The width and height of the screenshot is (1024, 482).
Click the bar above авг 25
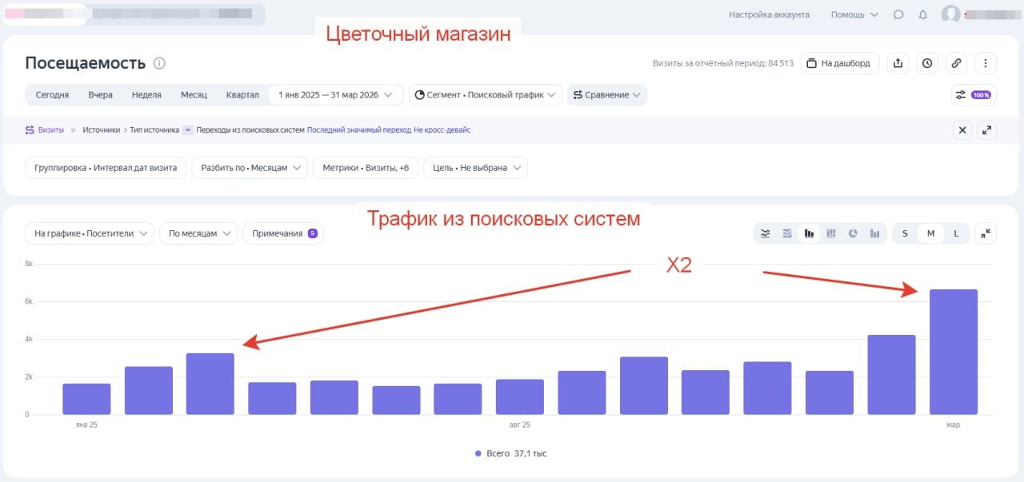520,396
